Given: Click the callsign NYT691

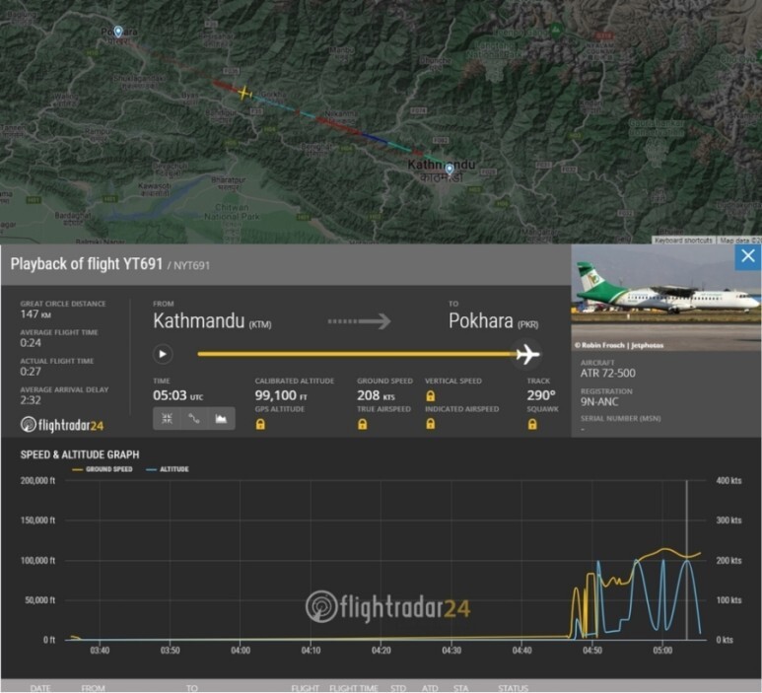Looking at the screenshot, I should [x=191, y=266].
